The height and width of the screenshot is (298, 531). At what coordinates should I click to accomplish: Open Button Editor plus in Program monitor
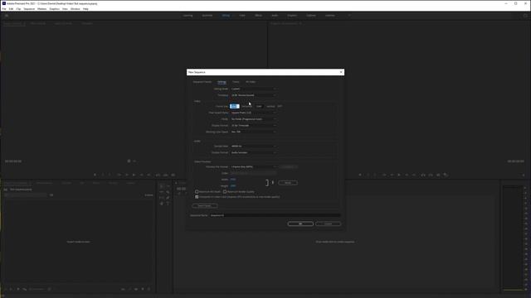(524, 175)
